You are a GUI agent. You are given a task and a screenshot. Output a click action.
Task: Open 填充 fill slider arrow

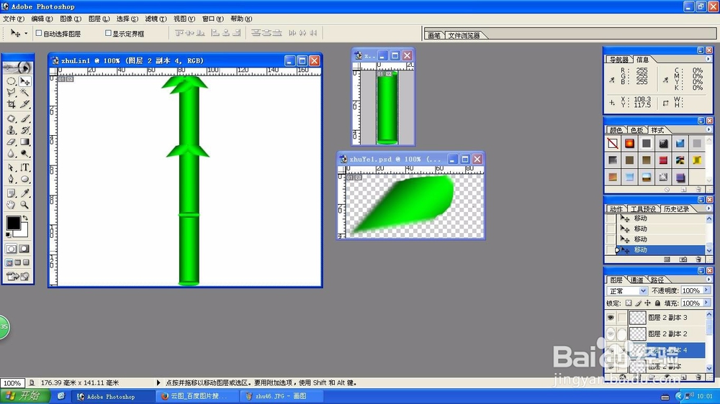[706, 303]
